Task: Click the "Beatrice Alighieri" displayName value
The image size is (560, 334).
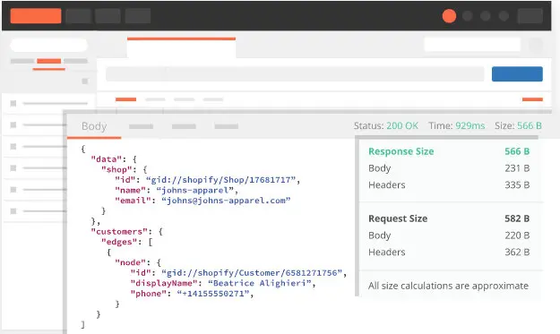Action: coord(259,283)
